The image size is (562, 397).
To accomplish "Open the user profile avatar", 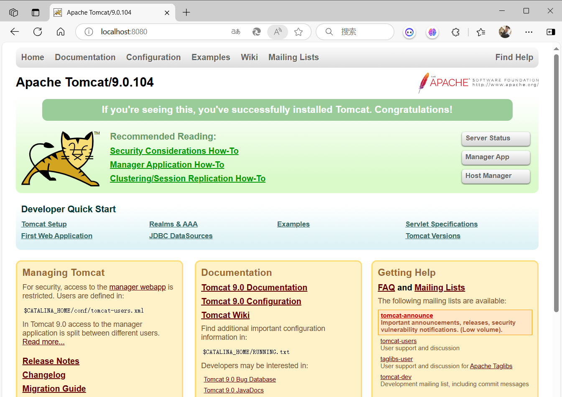I will (505, 32).
